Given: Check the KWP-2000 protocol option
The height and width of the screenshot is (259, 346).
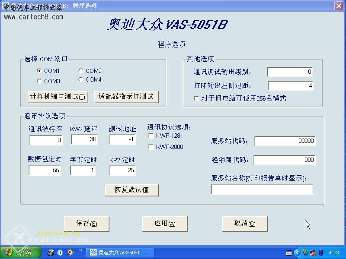Looking at the screenshot, I should (x=151, y=147).
